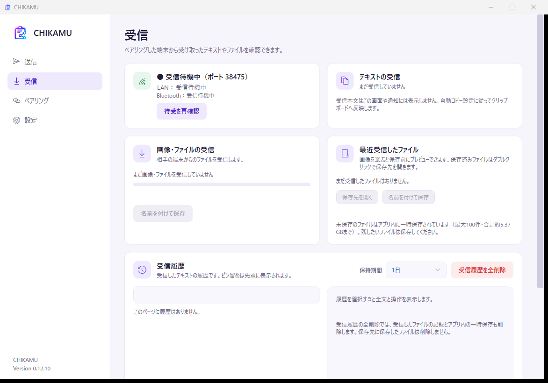Click the black status dot before 受信待機中
Image resolution: width=548 pixels, height=383 pixels.
point(160,77)
